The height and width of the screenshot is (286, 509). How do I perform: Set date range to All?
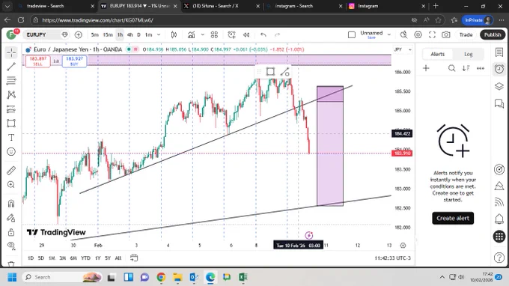click(x=118, y=258)
